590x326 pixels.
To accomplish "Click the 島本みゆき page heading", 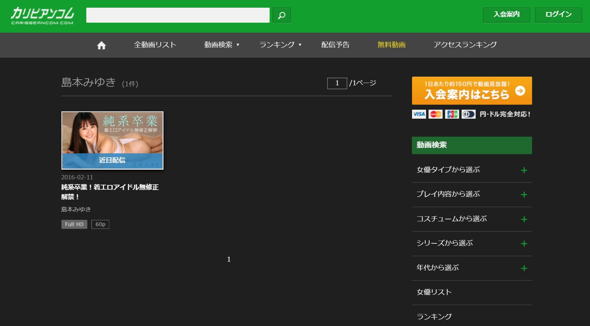I will click(x=88, y=82).
